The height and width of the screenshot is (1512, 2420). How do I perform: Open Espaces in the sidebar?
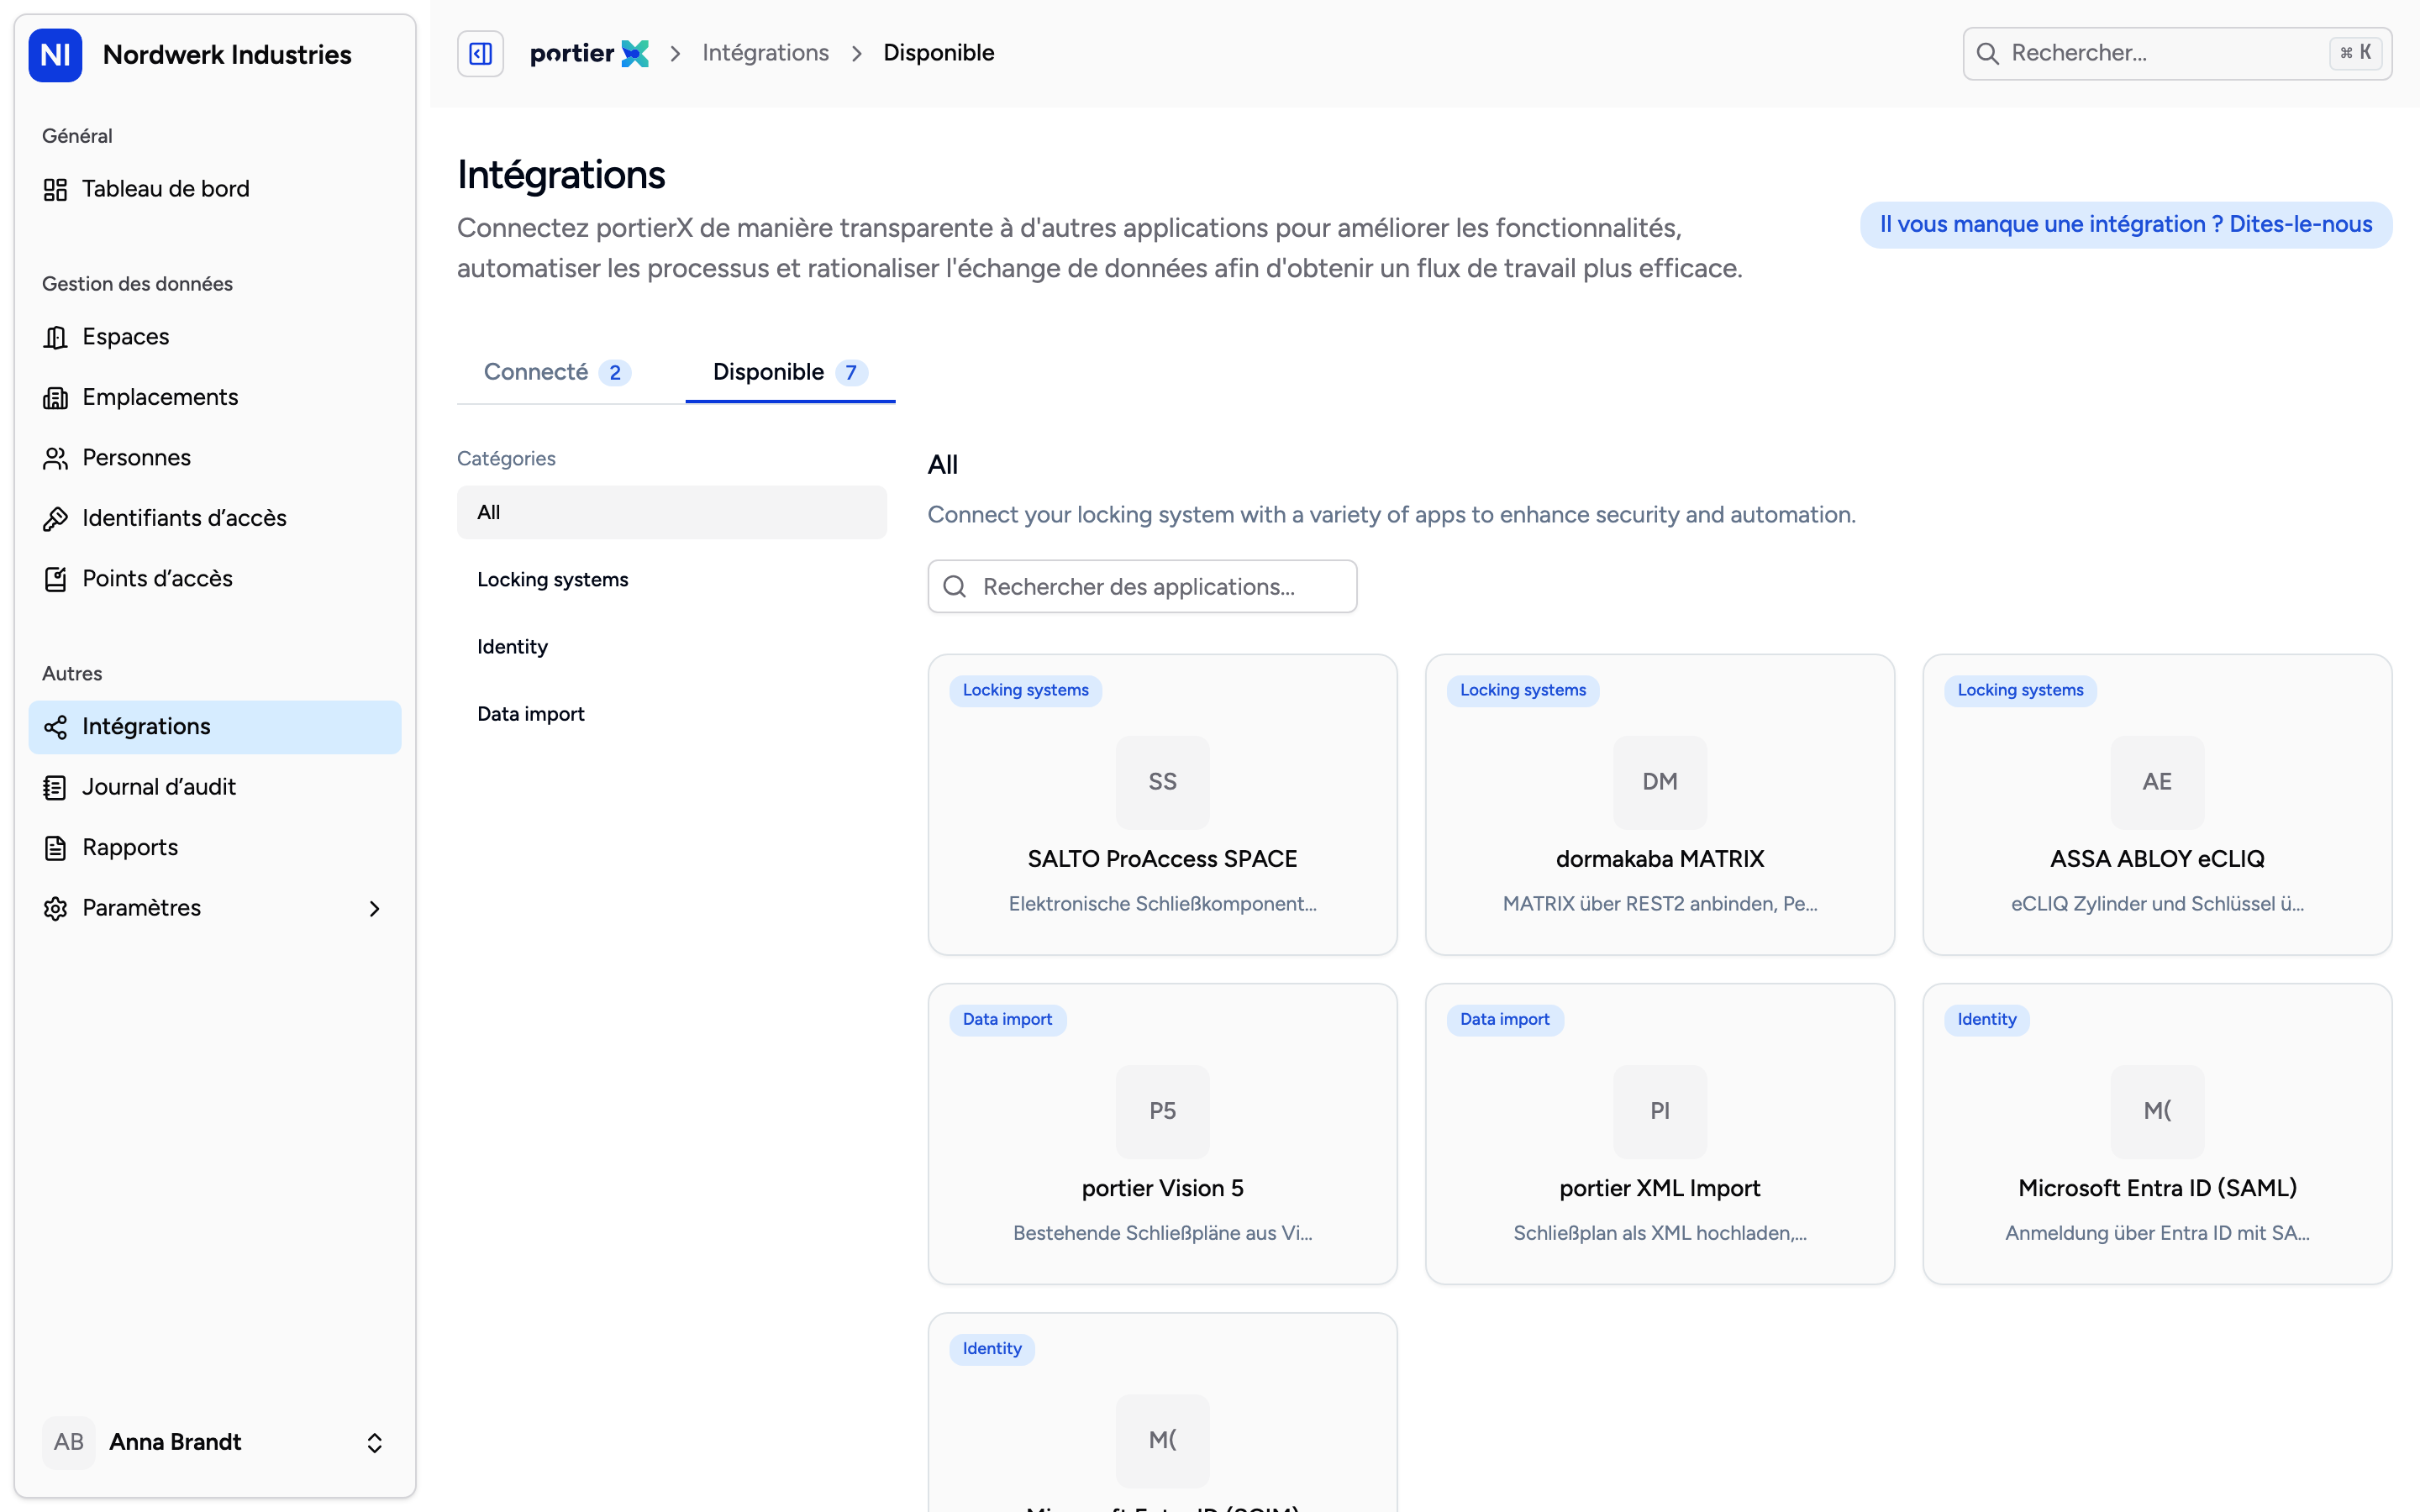[x=215, y=337]
